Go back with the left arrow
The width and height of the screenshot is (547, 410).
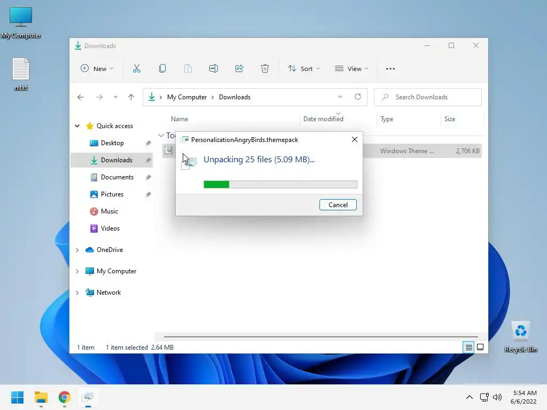point(81,97)
